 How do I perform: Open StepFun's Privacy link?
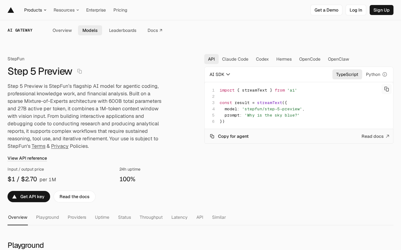[60, 146]
